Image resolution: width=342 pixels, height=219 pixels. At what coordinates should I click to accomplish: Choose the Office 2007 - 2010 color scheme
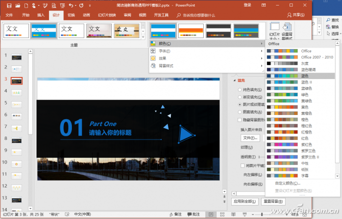(x=300, y=57)
